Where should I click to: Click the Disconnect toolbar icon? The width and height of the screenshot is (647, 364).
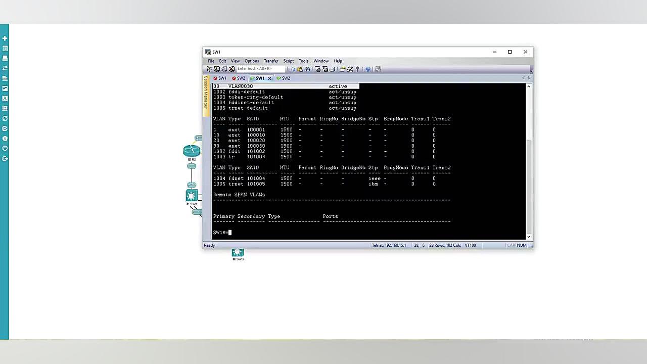point(232,69)
